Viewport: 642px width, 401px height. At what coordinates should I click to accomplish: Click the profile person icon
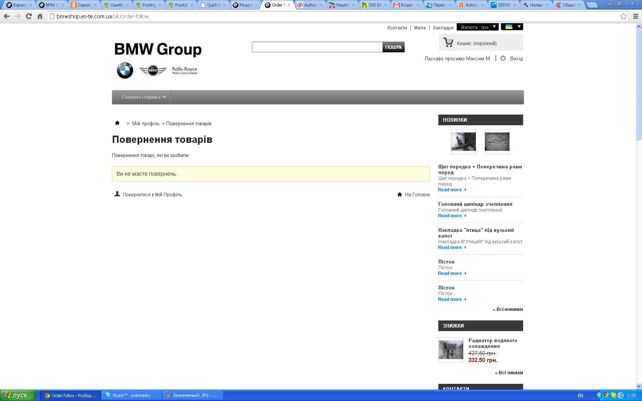click(x=117, y=194)
